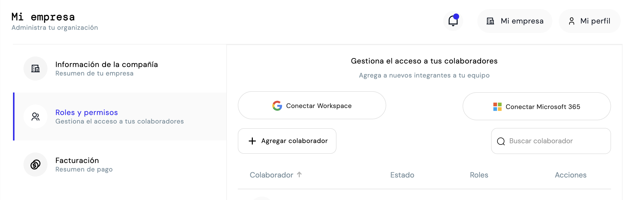Select Roles y permisos section
The image size is (630, 200).
tap(120, 116)
